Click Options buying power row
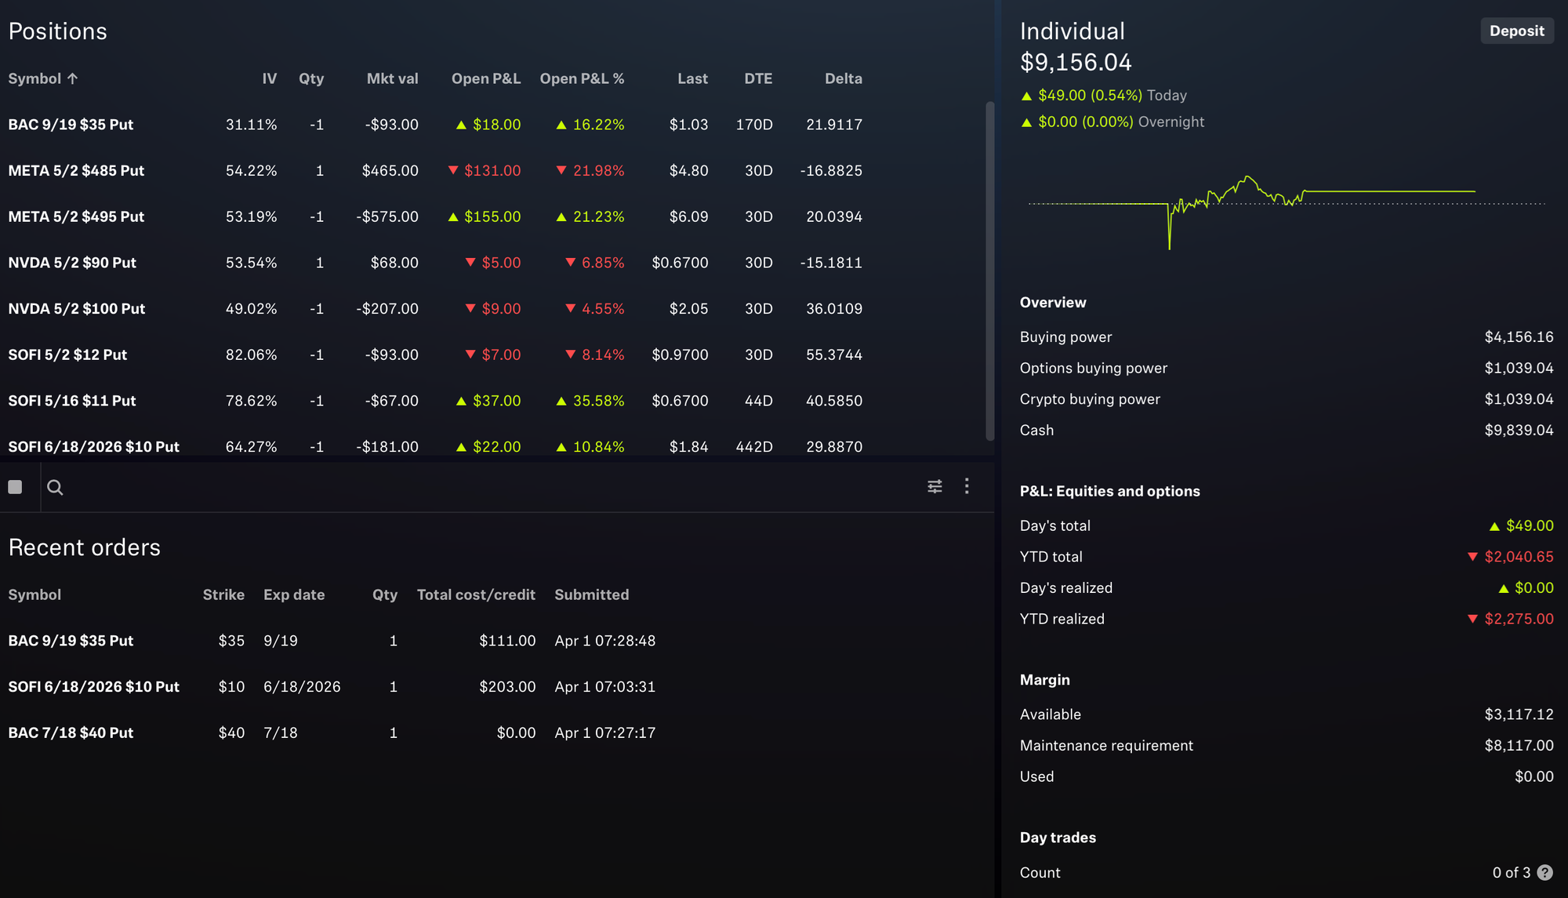 point(1287,368)
